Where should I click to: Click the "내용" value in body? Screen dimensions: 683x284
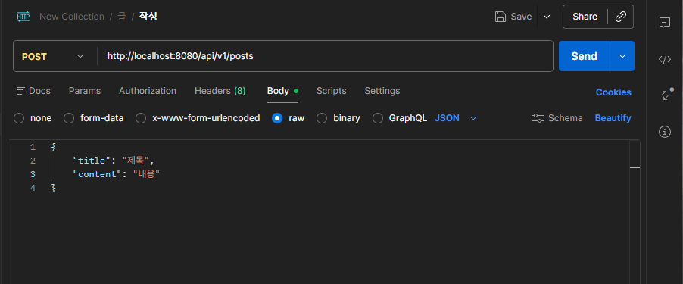point(146,174)
